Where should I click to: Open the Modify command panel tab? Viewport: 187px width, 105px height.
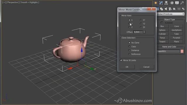[x=161, y=3]
